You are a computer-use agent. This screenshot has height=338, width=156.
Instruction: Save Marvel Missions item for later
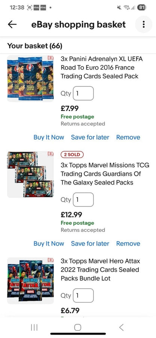coord(90,243)
